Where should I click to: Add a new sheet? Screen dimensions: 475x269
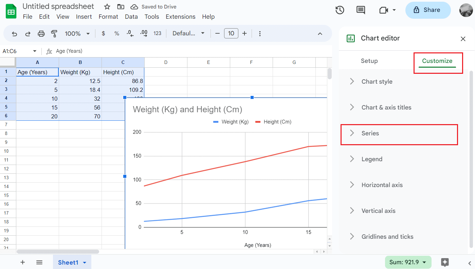[22, 262]
